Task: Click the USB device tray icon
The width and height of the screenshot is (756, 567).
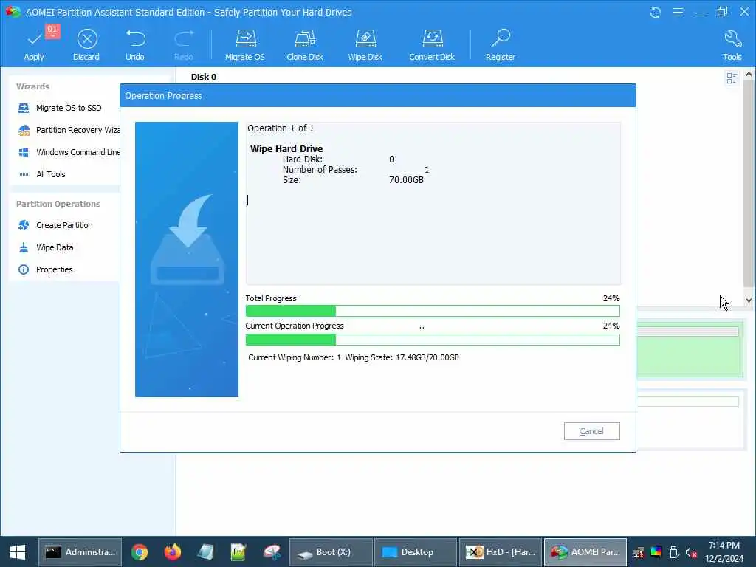Action: pyautogui.click(x=674, y=552)
